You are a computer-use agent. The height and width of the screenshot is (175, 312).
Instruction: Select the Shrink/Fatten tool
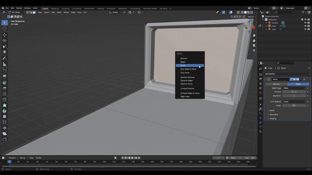4,128
